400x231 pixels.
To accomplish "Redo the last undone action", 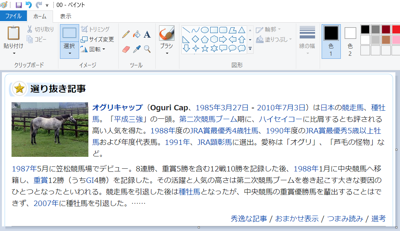I will [38, 5].
